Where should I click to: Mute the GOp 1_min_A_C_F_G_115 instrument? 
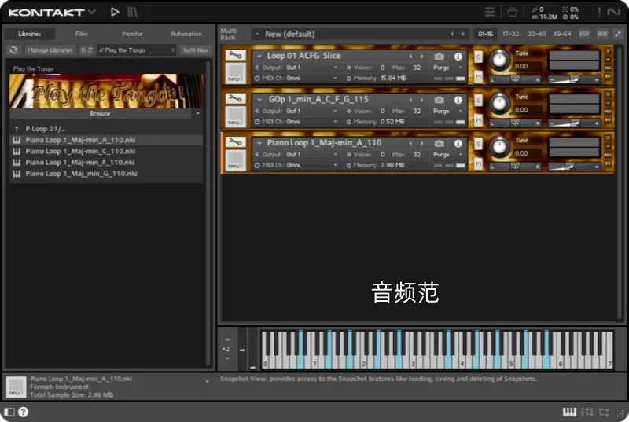[478, 119]
